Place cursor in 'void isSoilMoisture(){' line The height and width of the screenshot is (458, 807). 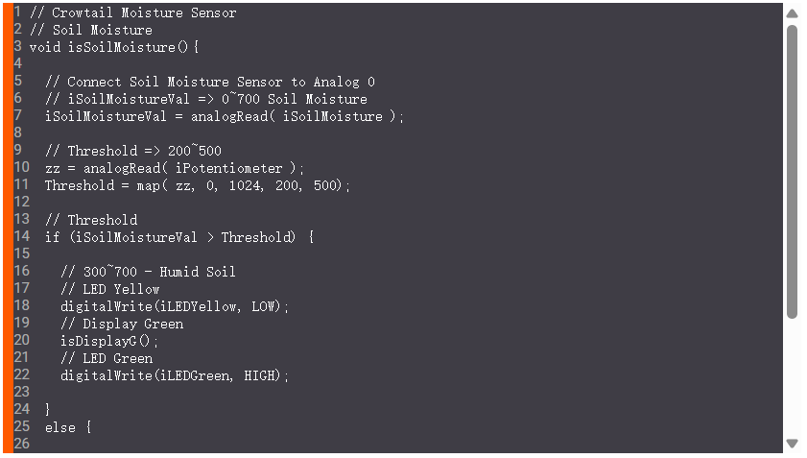(x=113, y=47)
